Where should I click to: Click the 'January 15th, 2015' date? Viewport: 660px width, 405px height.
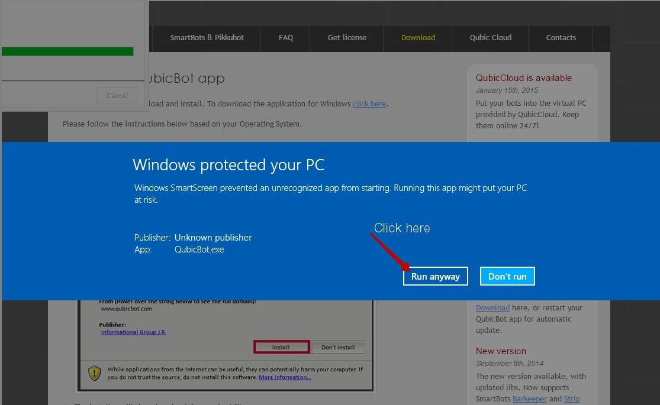tap(507, 90)
